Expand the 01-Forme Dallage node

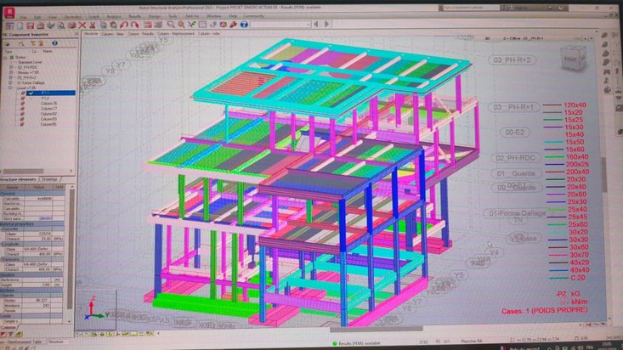tap(11, 83)
